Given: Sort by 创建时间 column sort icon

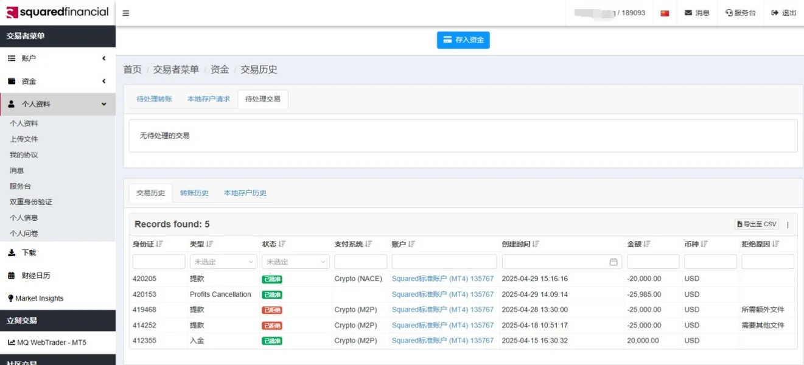Looking at the screenshot, I should tap(536, 244).
